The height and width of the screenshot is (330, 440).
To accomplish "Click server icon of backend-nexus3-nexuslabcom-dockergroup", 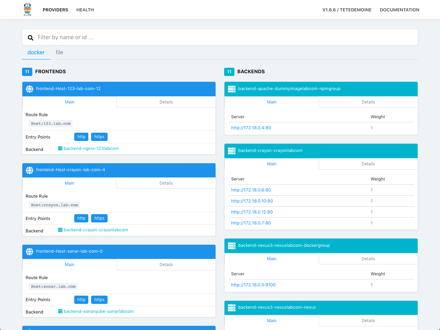I will [x=232, y=246].
